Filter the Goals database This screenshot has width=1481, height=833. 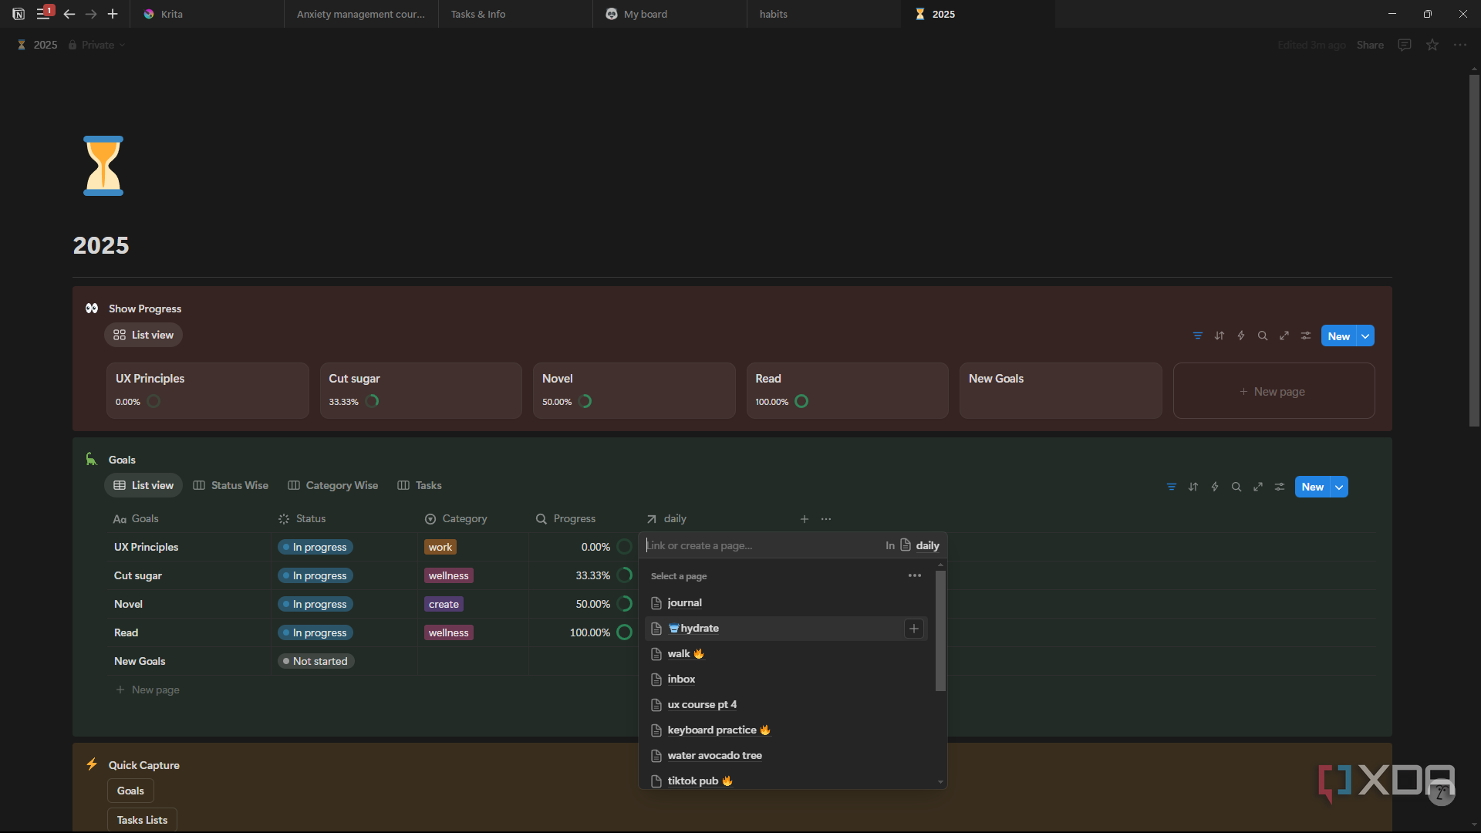tap(1172, 487)
